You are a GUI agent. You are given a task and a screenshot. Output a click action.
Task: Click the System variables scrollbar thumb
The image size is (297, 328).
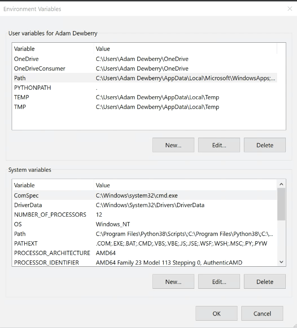(x=281, y=204)
